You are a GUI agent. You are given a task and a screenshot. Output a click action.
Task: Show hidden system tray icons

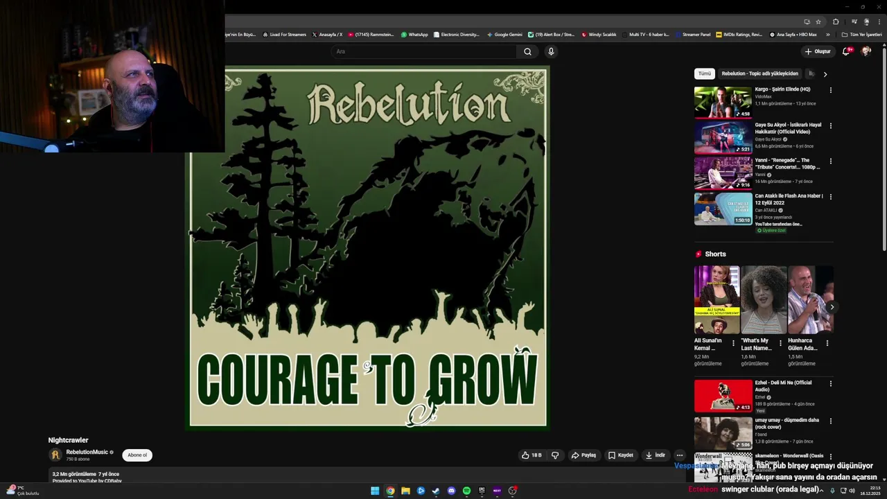[822, 491]
